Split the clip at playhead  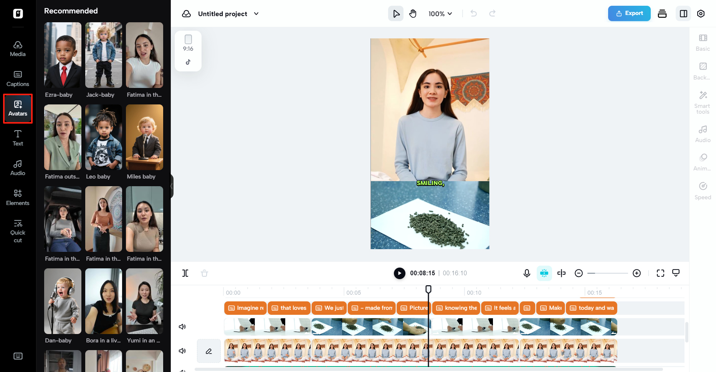point(185,273)
